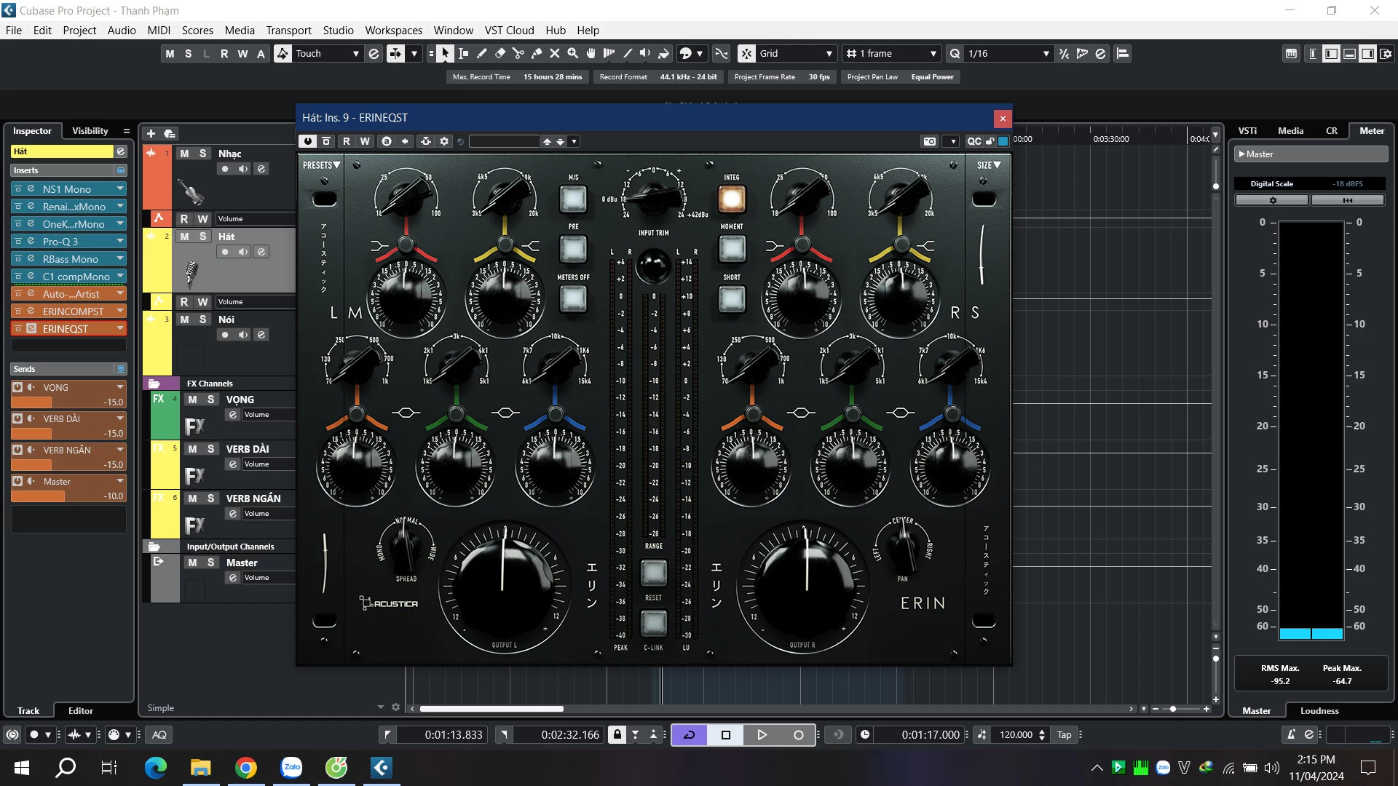The height and width of the screenshot is (786, 1398).
Task: Expand the grid value dropdown 1/16
Action: click(x=1045, y=53)
